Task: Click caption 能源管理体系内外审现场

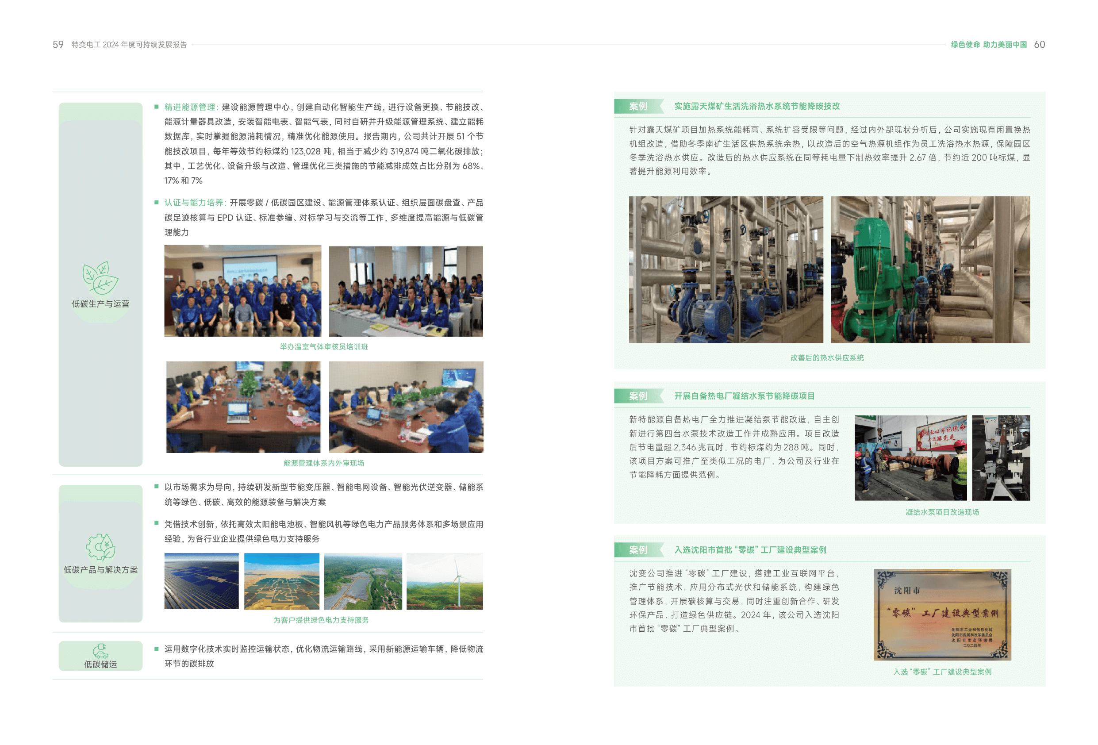Action: 324,463
